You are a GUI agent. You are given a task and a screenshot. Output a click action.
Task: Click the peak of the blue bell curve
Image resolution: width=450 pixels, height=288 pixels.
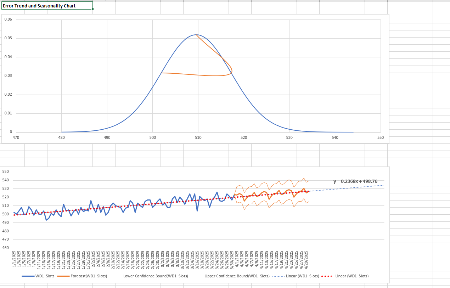coord(196,35)
